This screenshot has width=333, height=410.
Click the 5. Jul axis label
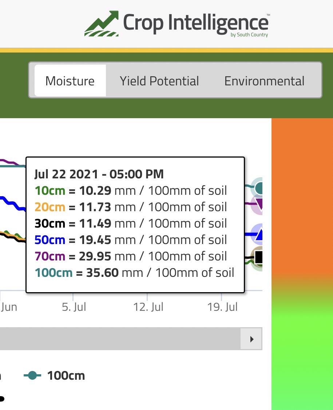click(74, 307)
